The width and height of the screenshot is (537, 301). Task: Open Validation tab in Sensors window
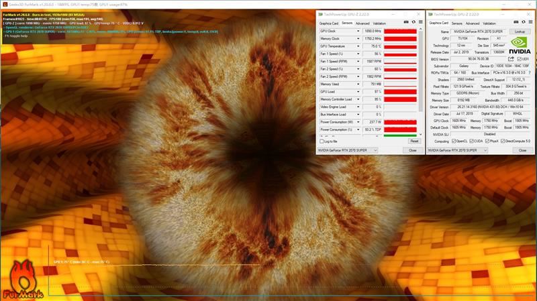(x=379, y=23)
